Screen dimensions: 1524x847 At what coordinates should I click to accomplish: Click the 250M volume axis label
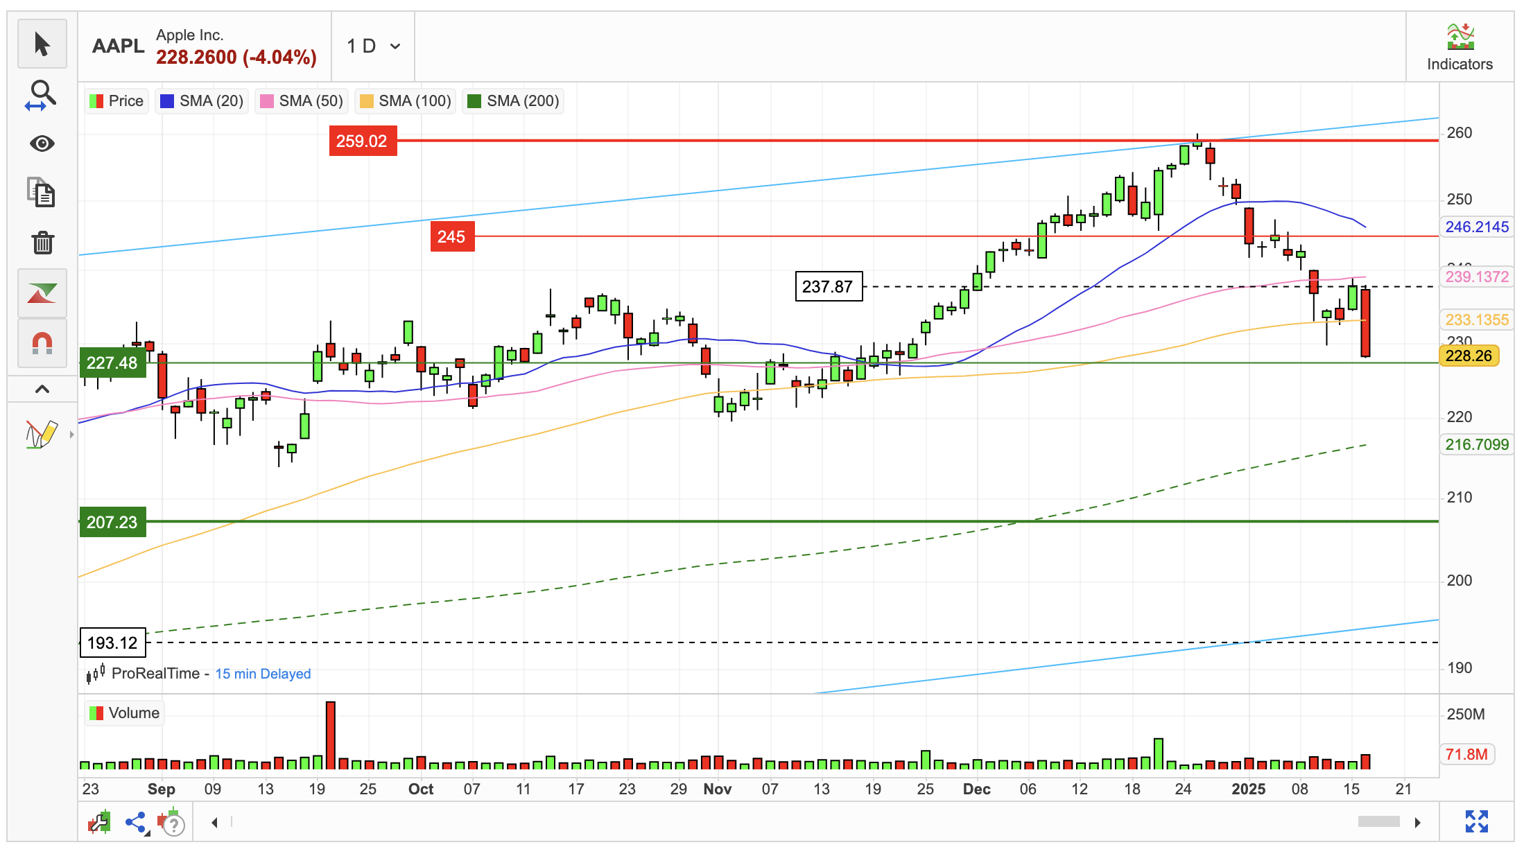pyautogui.click(x=1466, y=714)
